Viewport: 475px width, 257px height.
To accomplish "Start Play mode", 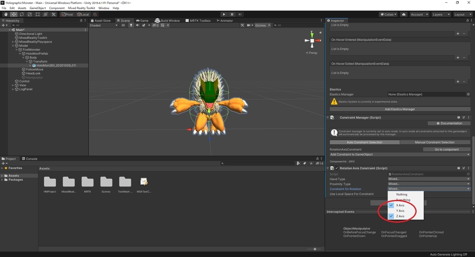I will [x=224, y=14].
